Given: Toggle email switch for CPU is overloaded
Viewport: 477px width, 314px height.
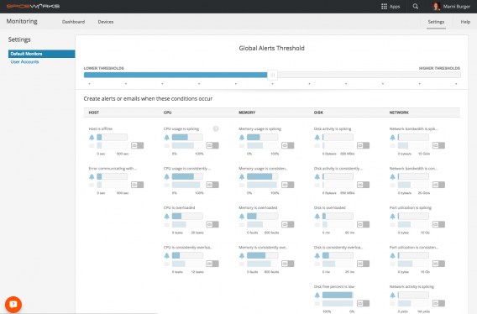Looking at the screenshot, I should pyautogui.click(x=212, y=224).
